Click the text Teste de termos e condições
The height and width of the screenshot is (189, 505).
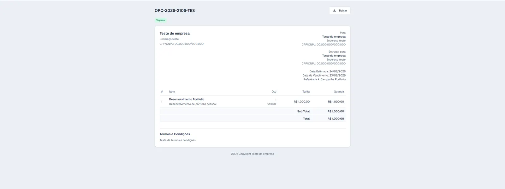click(x=177, y=140)
